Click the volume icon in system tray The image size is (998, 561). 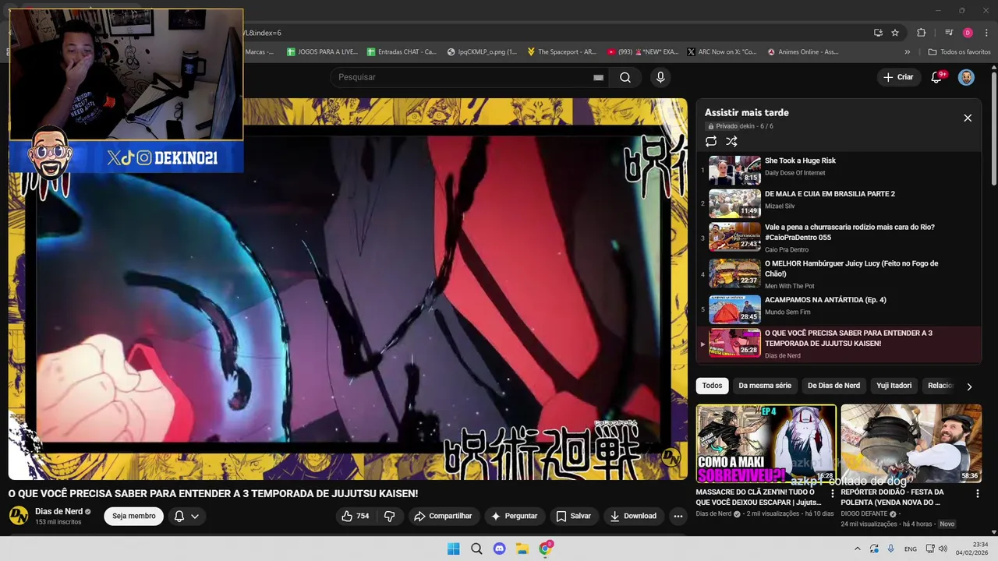(x=943, y=549)
